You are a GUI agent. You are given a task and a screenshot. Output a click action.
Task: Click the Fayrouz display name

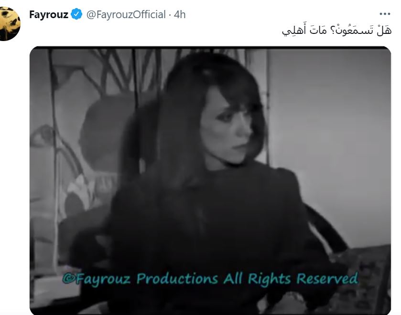49,15
